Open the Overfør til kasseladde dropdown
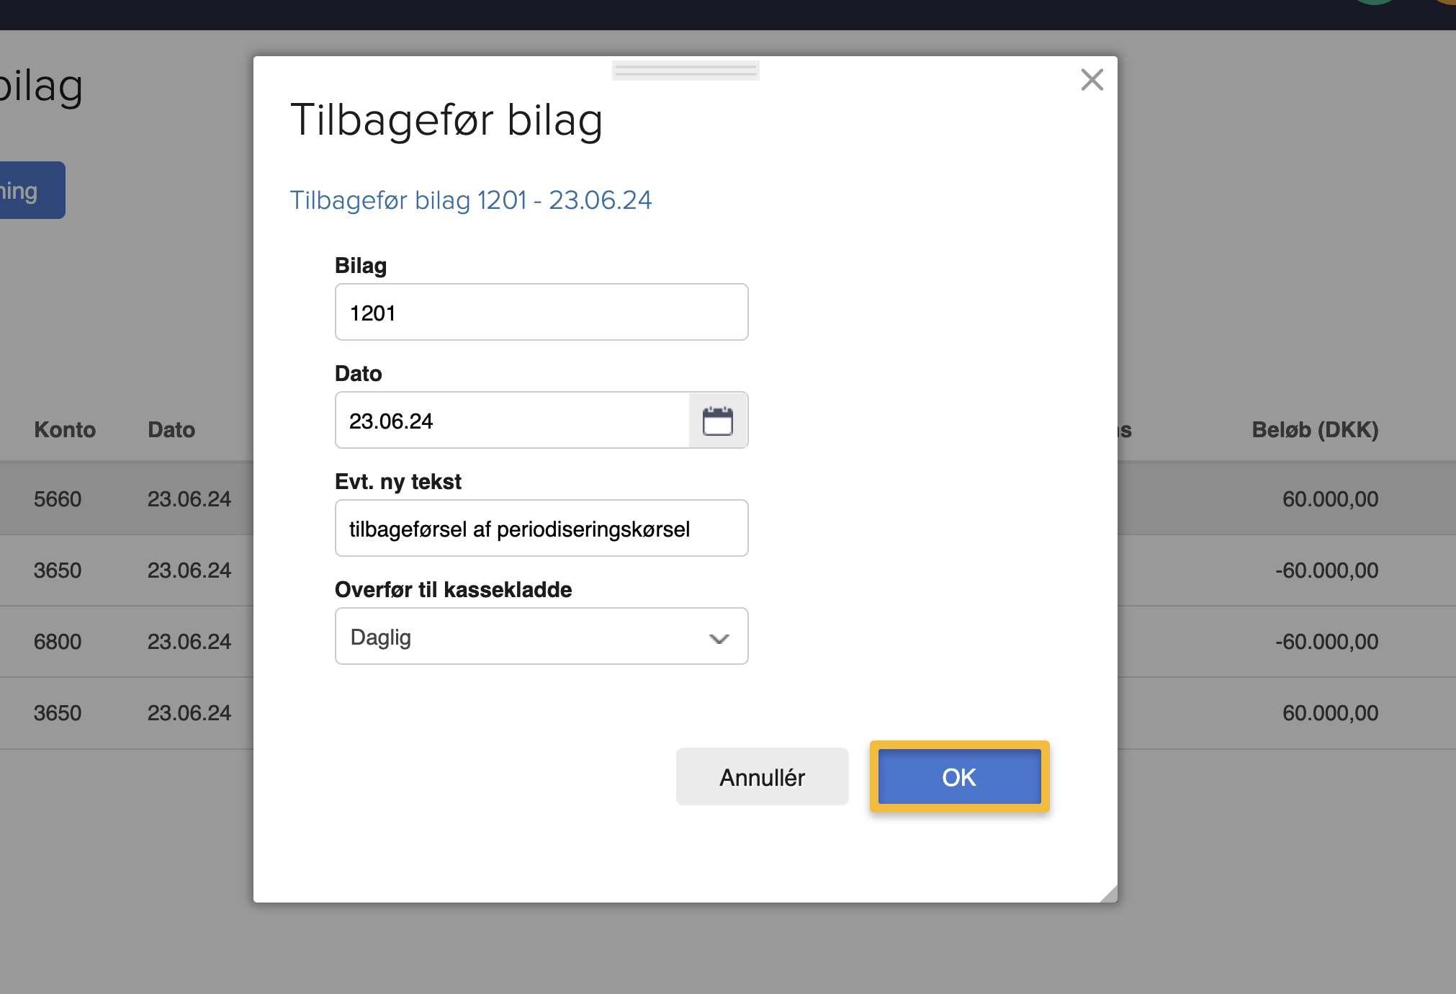Viewport: 1456px width, 994px height. point(541,636)
